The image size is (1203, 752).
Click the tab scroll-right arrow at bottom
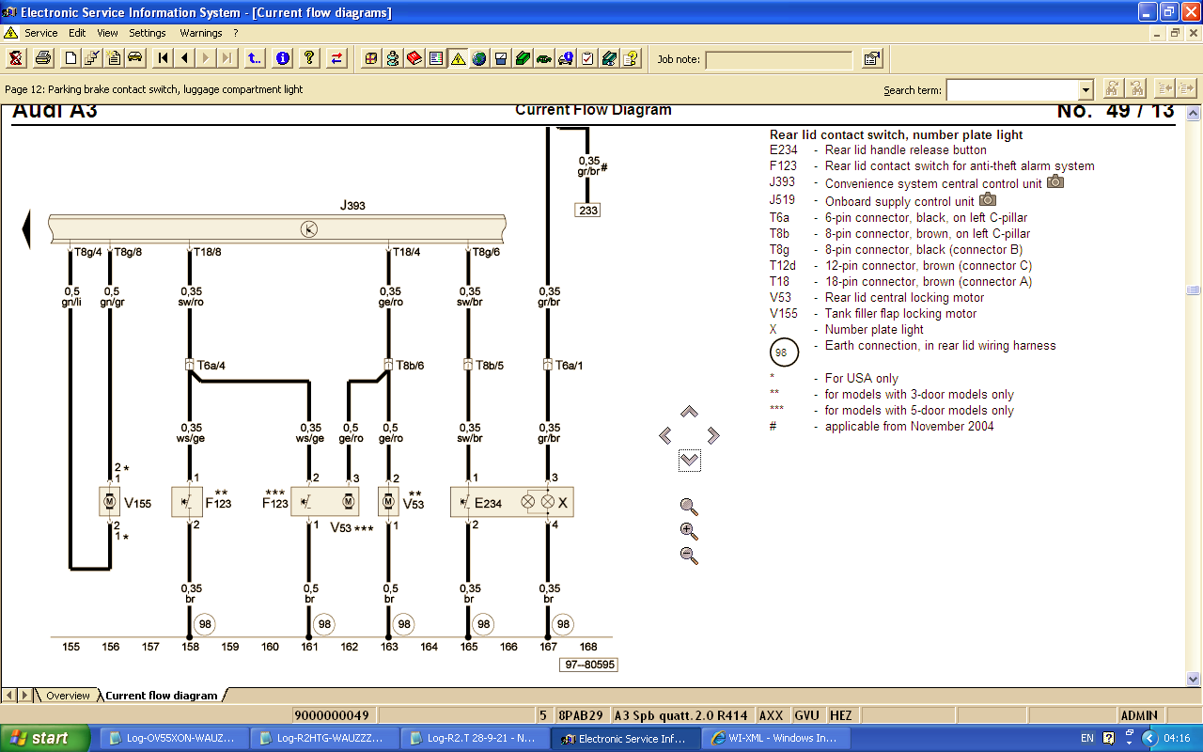coord(24,696)
